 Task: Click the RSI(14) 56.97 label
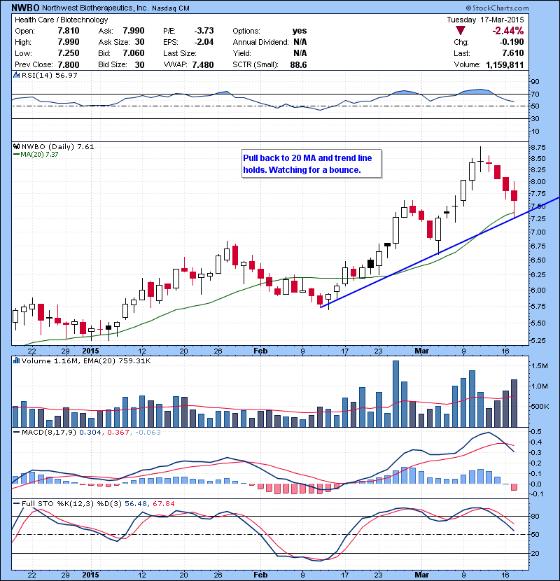[x=49, y=75]
